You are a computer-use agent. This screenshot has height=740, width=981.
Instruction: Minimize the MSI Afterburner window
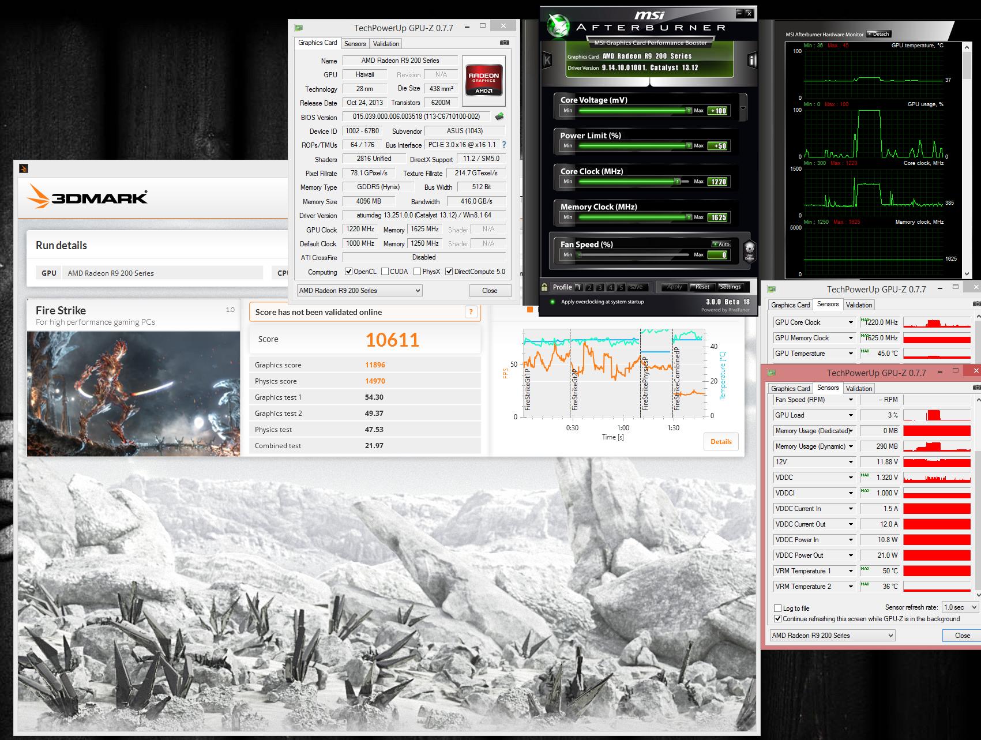click(x=741, y=13)
